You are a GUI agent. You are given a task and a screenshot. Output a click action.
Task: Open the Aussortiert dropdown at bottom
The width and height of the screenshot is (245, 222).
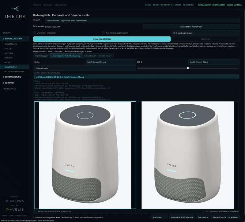tap(159, 217)
